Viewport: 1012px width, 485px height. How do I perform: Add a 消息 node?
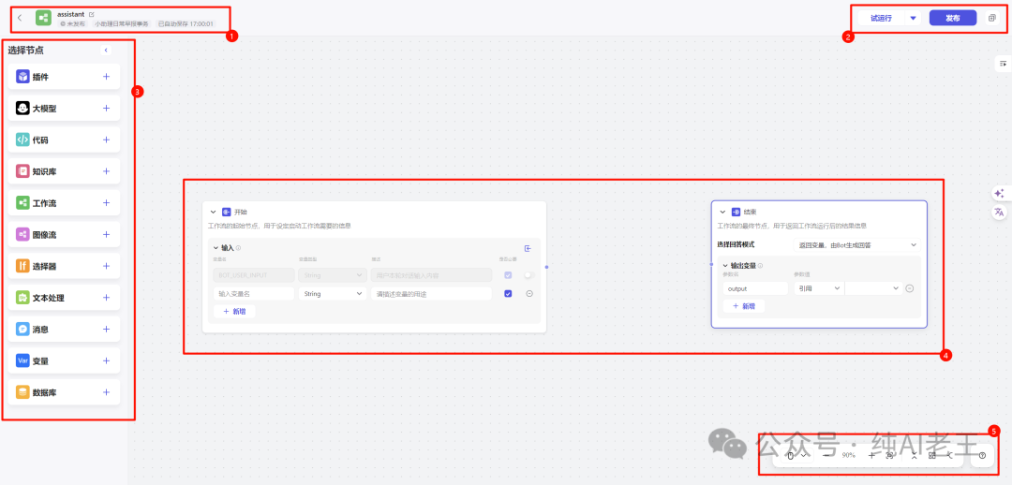click(x=107, y=330)
